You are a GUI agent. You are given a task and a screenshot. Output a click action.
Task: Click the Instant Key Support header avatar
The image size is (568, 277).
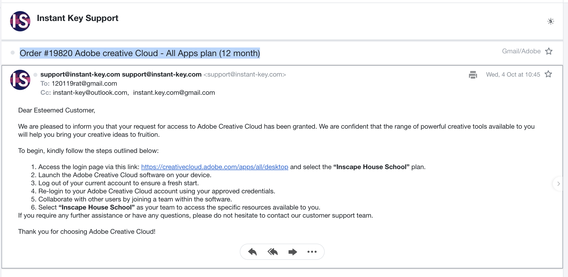[20, 21]
